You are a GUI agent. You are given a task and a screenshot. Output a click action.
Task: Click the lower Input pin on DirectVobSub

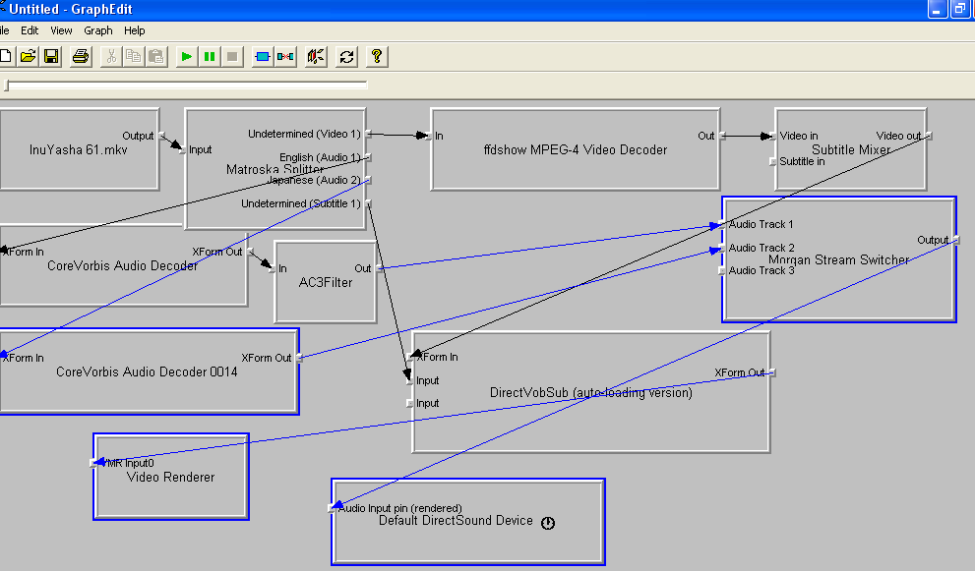409,403
